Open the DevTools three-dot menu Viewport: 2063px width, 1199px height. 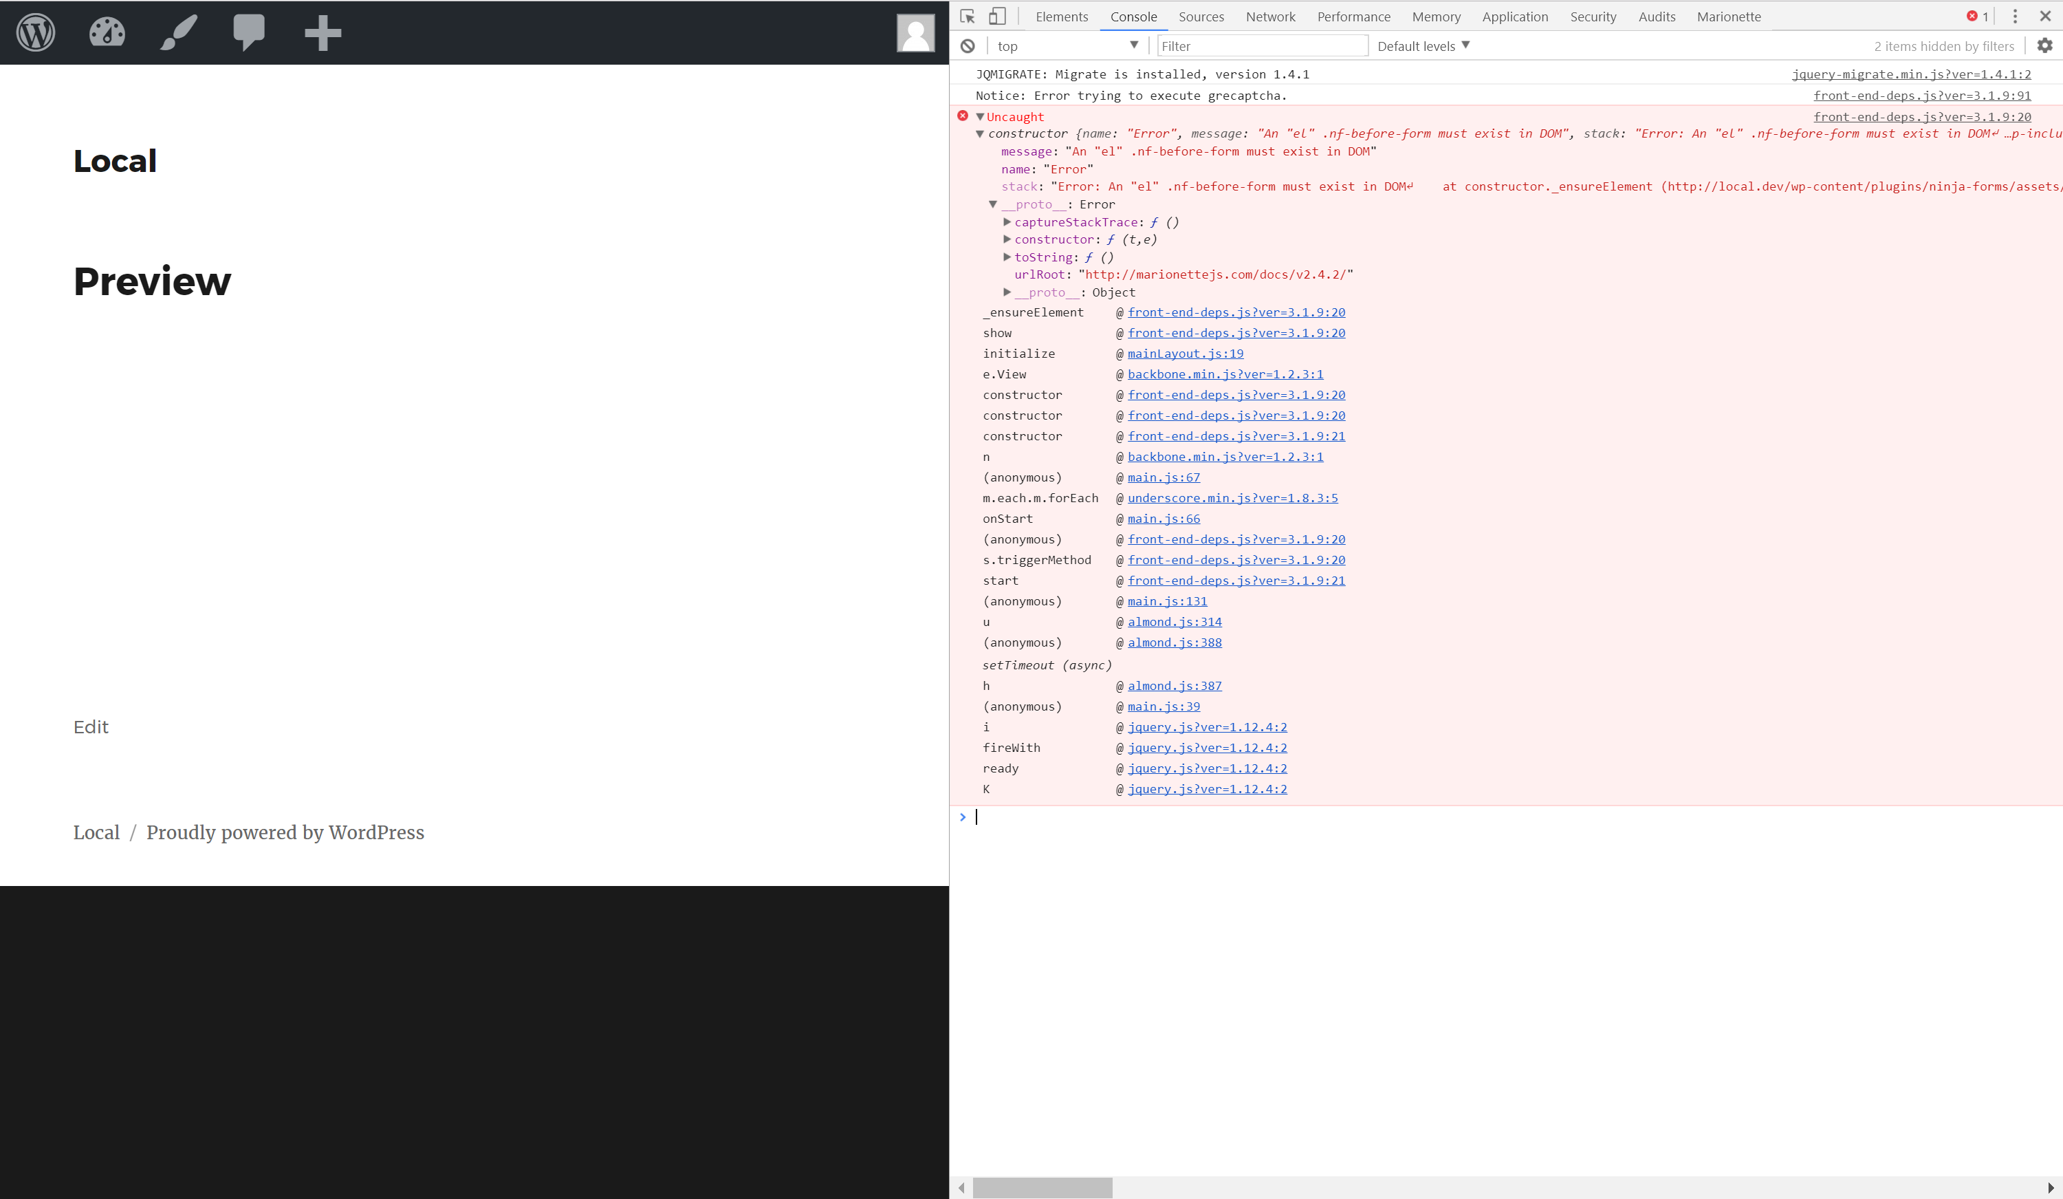click(x=2016, y=17)
